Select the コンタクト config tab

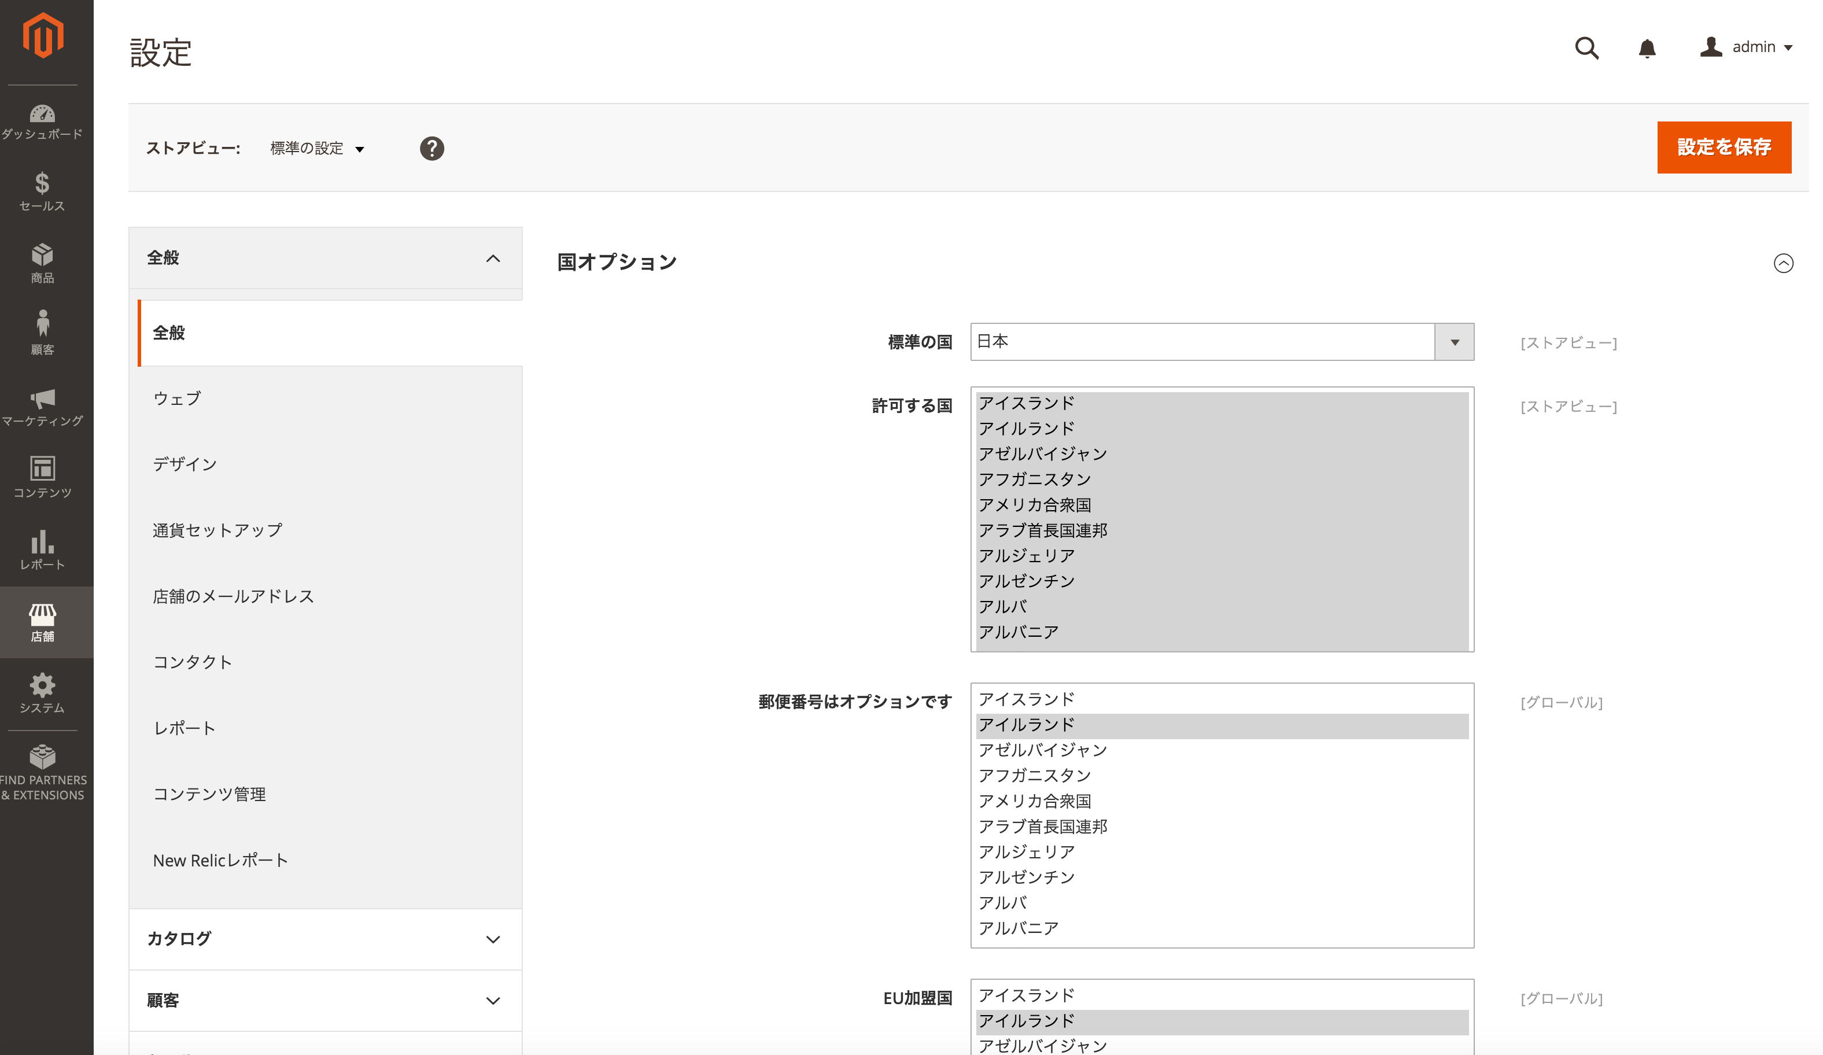pyautogui.click(x=330, y=662)
